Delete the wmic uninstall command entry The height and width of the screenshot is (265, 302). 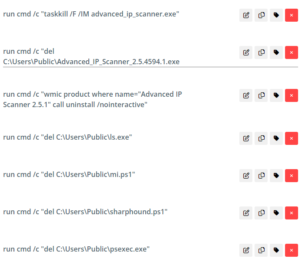[292, 95]
